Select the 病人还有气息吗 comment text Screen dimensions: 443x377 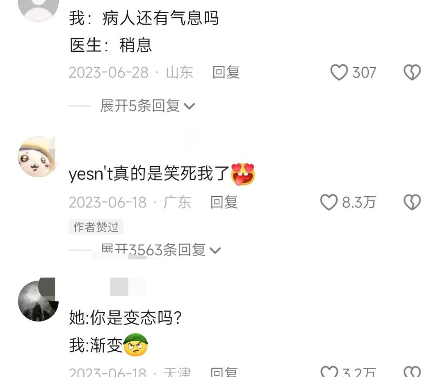[x=160, y=18]
